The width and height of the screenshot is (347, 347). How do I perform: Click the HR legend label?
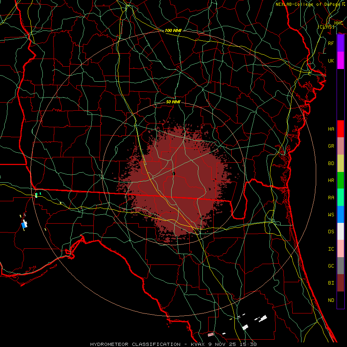coord(331,180)
